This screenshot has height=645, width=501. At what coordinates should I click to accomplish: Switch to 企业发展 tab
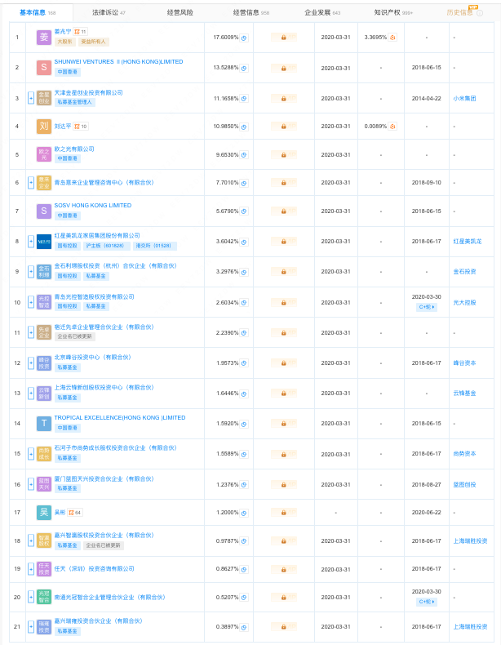point(322,13)
